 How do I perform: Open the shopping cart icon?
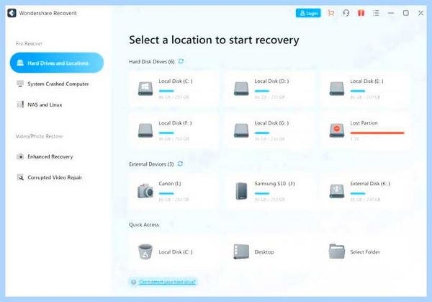(x=331, y=13)
